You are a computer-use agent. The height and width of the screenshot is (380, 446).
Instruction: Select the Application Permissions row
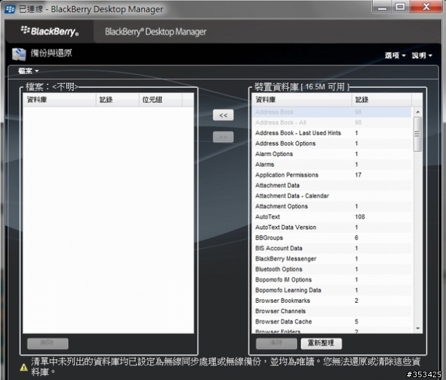332,175
